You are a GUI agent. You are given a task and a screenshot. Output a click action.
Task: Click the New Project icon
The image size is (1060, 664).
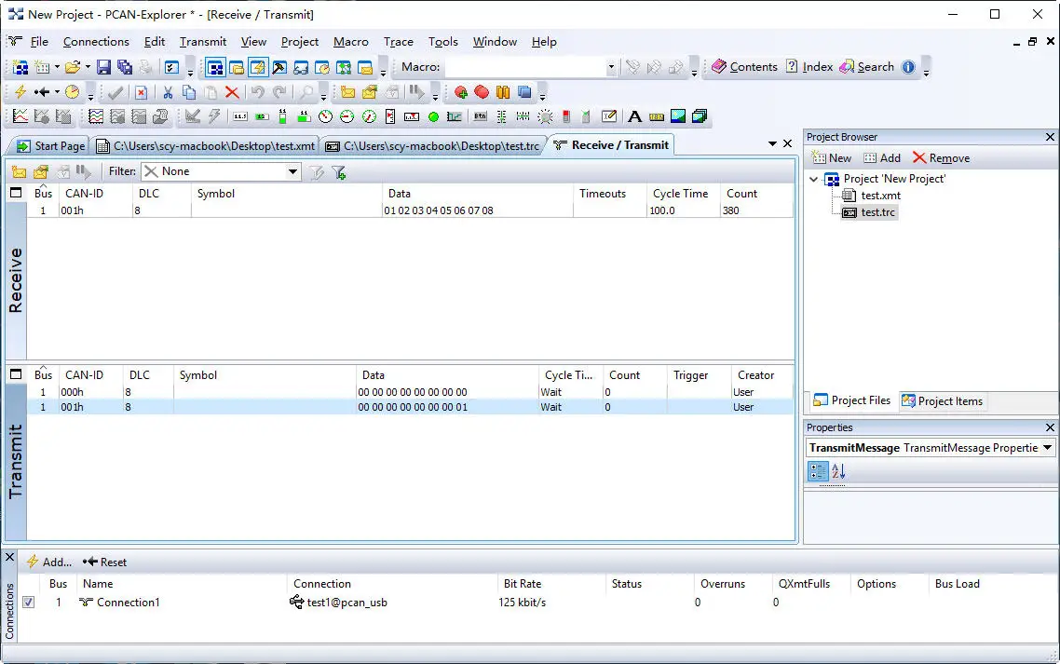(x=20, y=67)
